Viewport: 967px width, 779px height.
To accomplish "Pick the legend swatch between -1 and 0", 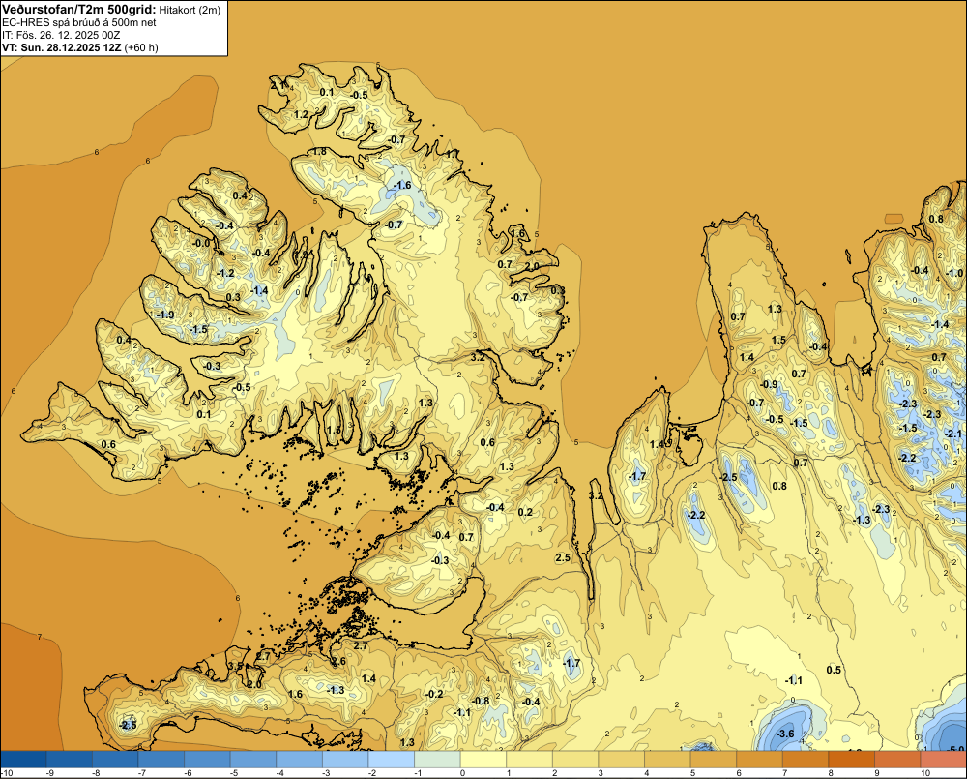I will pos(438,760).
